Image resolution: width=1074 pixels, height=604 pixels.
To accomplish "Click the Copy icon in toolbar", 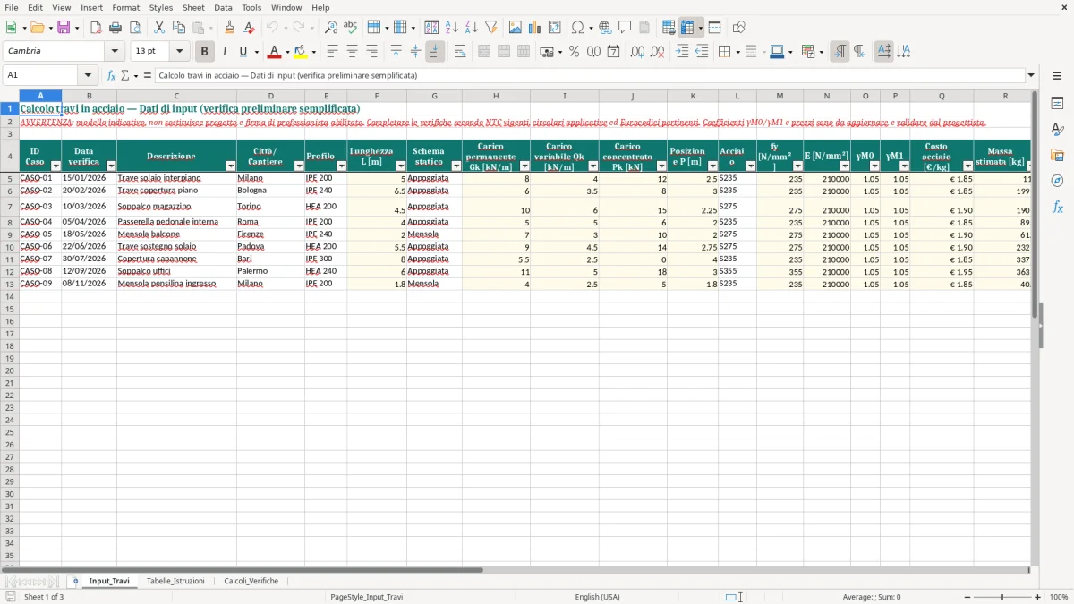I will (178, 28).
